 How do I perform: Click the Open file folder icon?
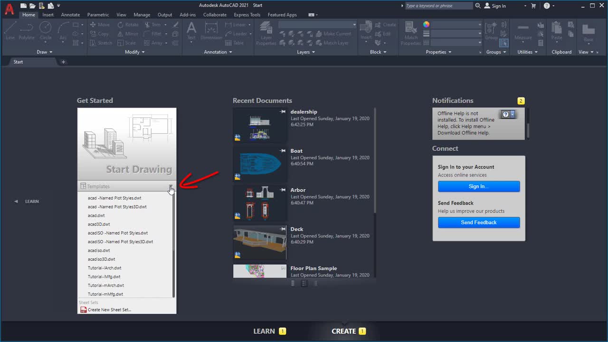tap(32, 6)
